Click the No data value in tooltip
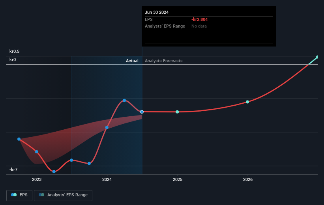324x205 pixels. point(199,26)
